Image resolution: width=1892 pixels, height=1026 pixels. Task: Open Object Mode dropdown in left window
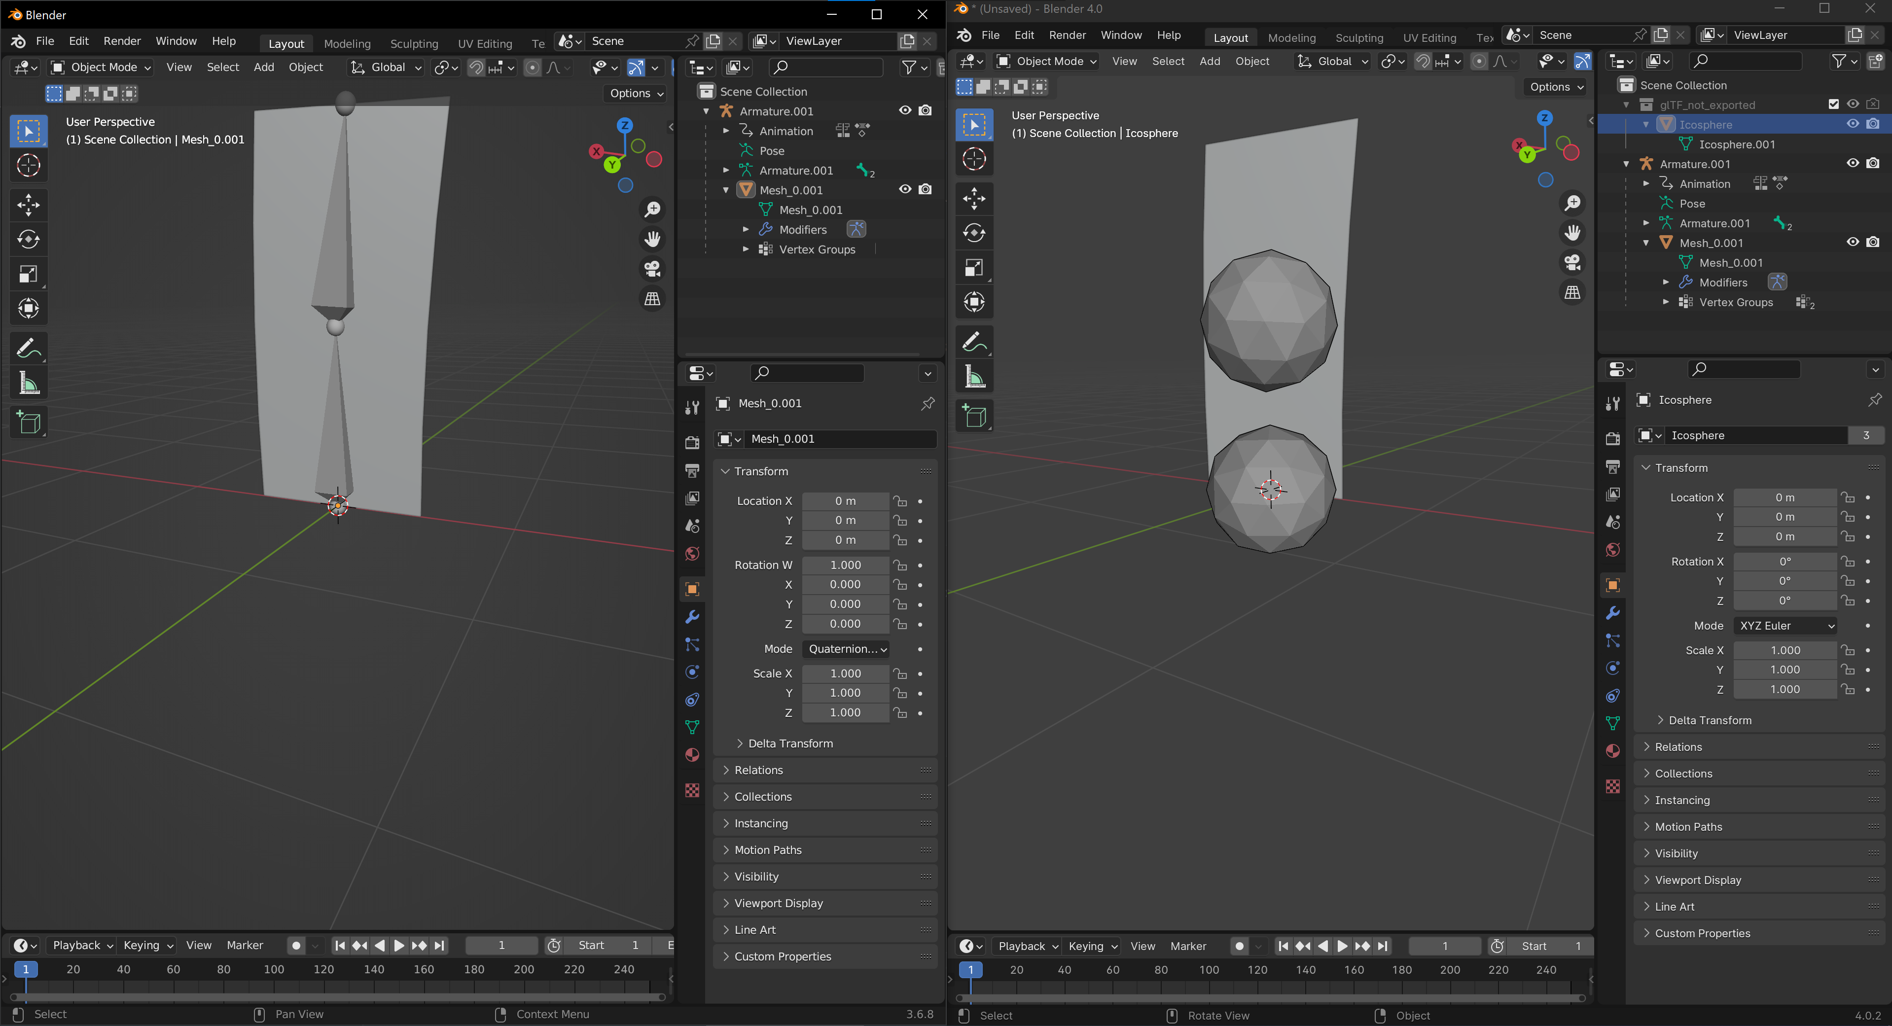[x=101, y=67]
